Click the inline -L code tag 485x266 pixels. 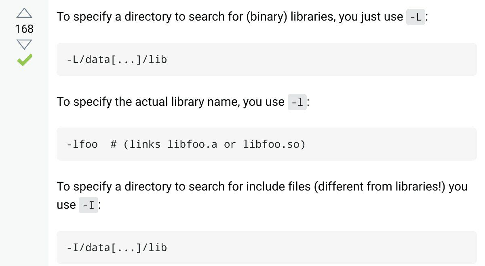415,17
